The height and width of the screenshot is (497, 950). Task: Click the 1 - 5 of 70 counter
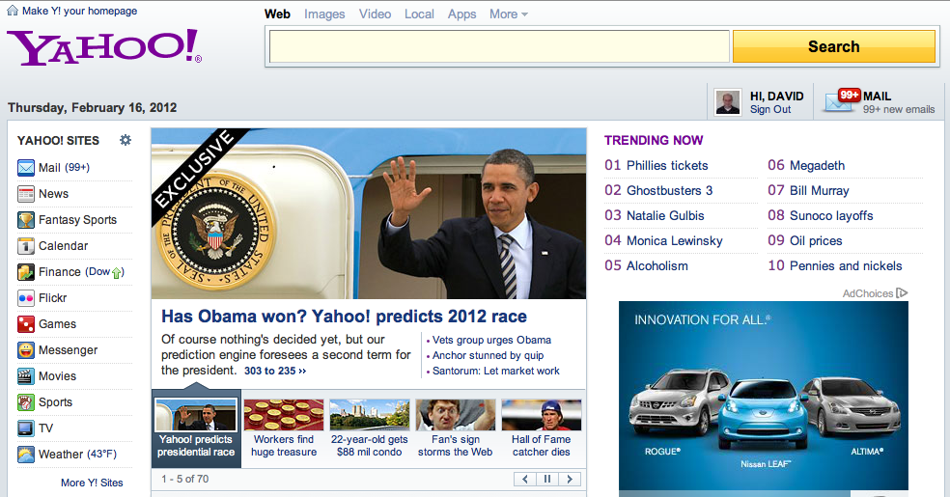click(x=184, y=479)
